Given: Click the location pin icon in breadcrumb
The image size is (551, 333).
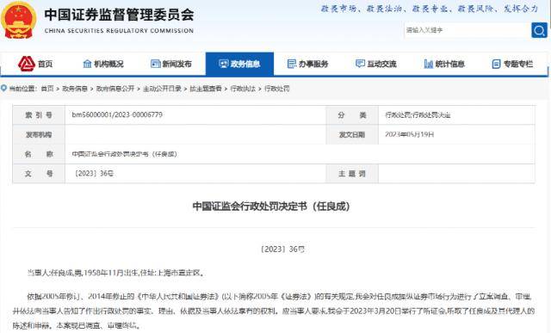Looking at the screenshot, I should pos(3,88).
